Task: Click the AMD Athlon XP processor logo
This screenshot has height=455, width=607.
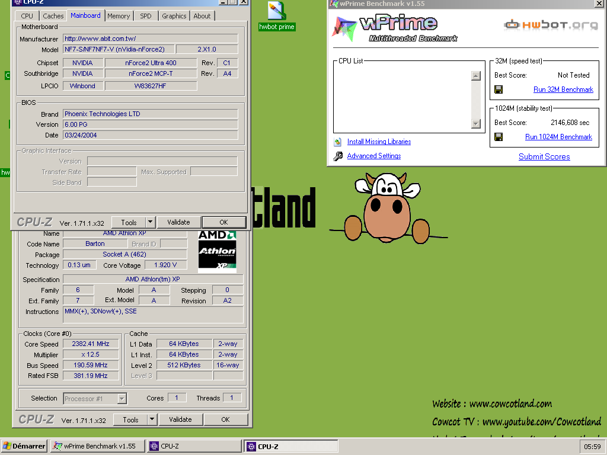Action: coord(217,251)
